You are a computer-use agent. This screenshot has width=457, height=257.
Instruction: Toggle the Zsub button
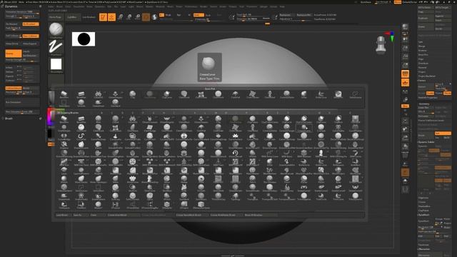[208, 15]
